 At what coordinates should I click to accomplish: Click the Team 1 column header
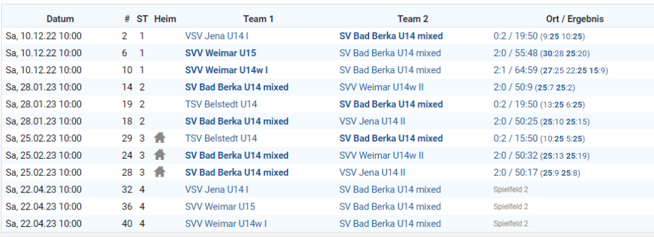click(x=258, y=19)
